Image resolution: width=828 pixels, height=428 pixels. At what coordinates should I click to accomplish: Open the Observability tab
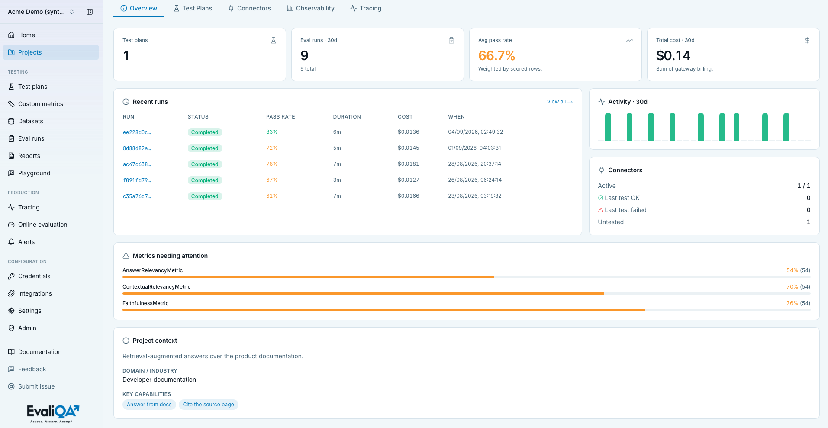[310, 8]
